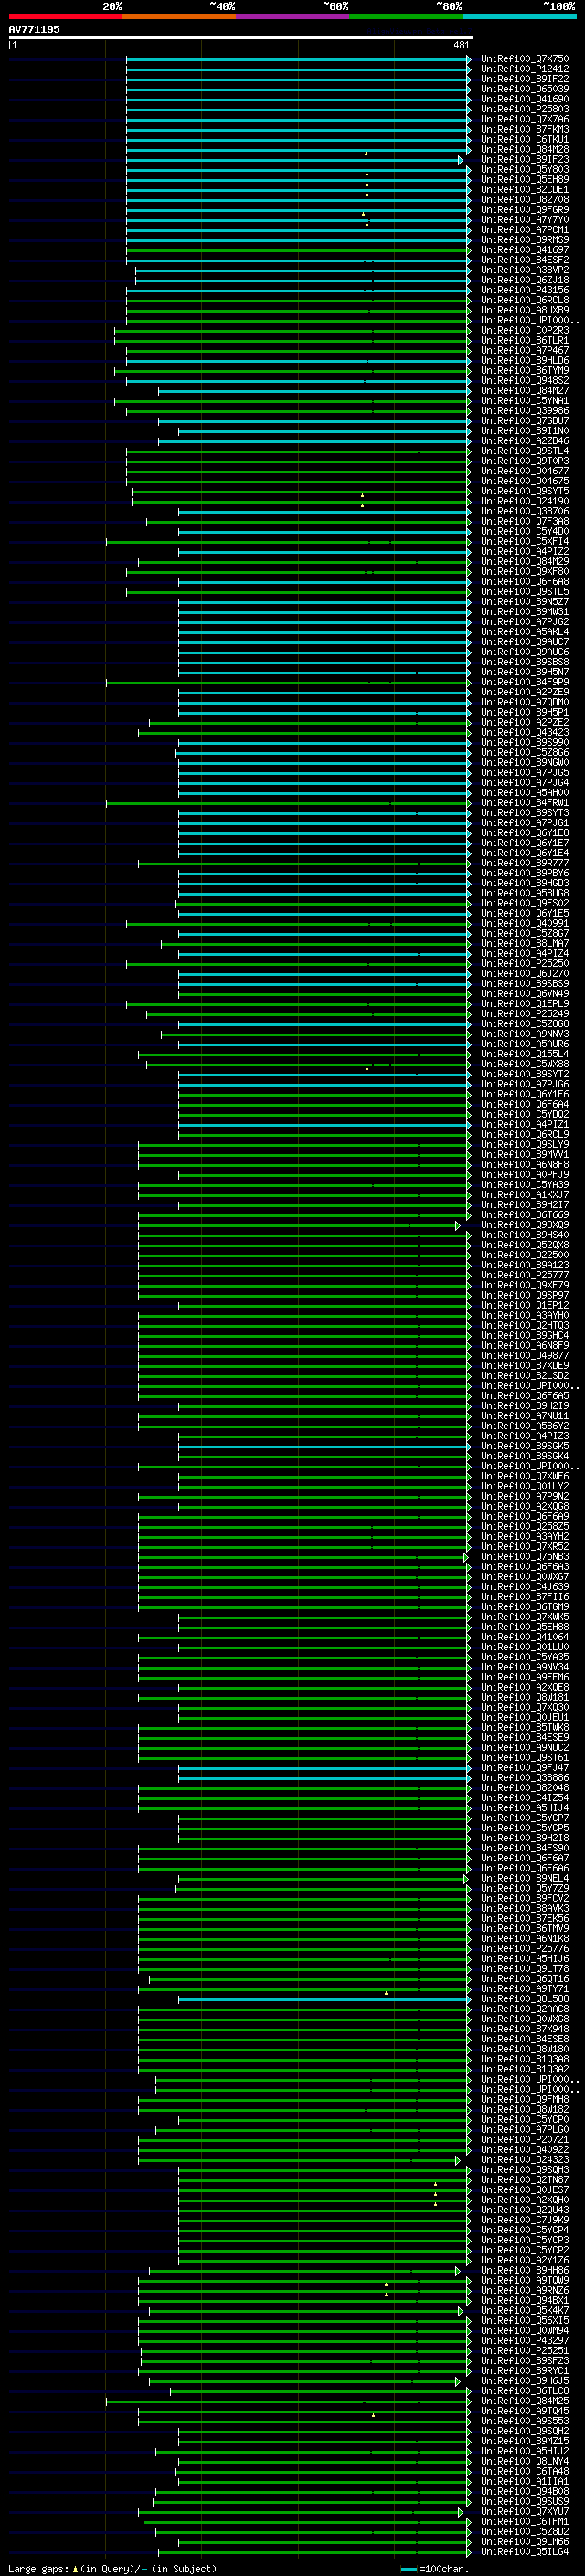585x2576 pixels.
Task: Open the UniRef100_Q7X750 hit label
Action: pos(524,60)
